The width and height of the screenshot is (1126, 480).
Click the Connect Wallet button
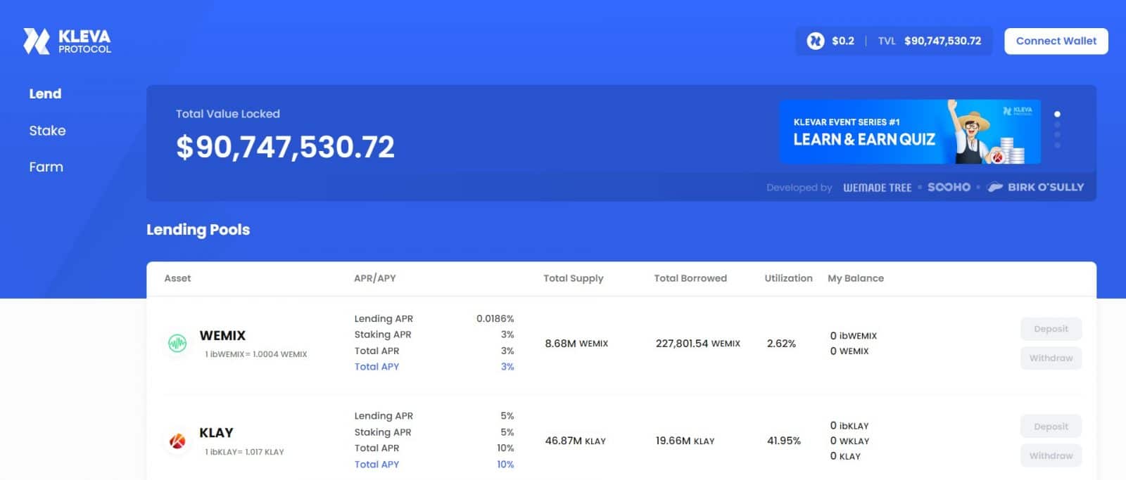tap(1056, 41)
